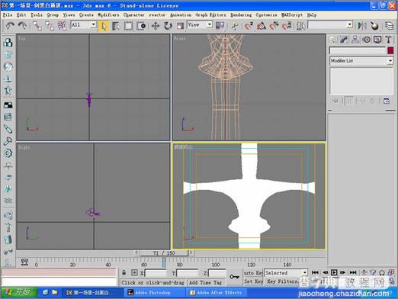Click the Redo arrow in the main toolbar
Image resolution: width=398 pixels, height=299 pixels.
click(x=22, y=26)
